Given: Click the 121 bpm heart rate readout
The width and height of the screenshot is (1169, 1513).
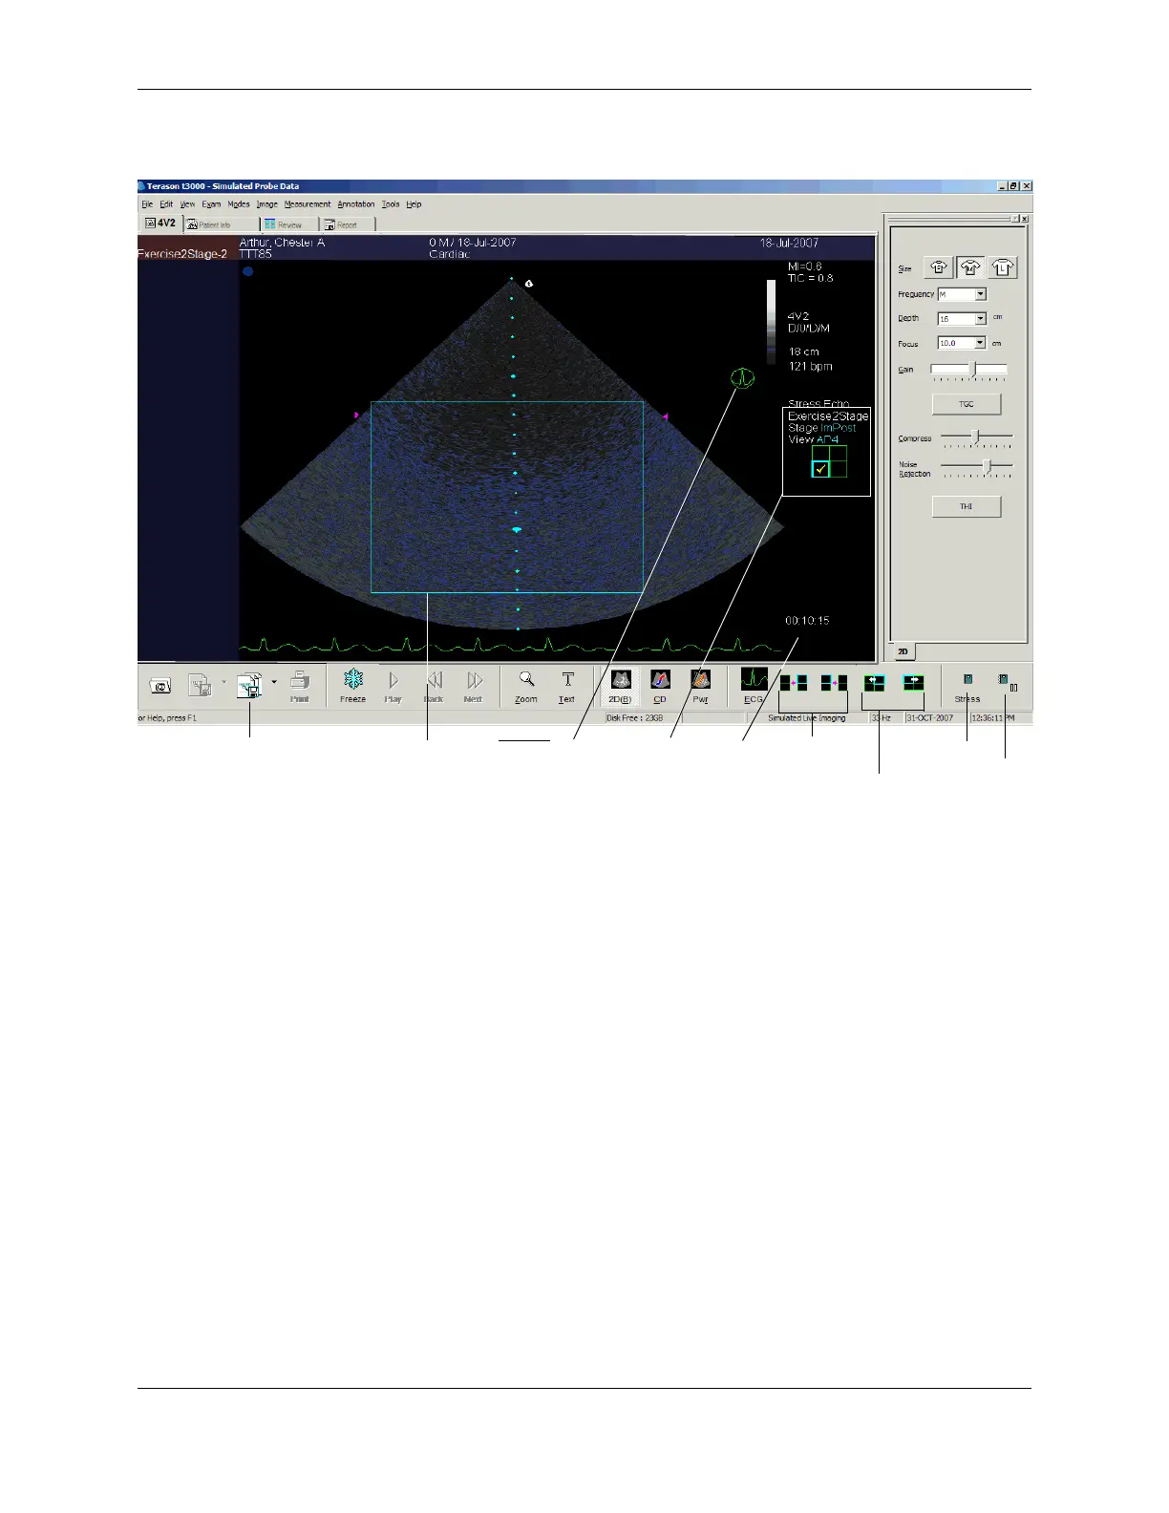Looking at the screenshot, I should tap(810, 366).
